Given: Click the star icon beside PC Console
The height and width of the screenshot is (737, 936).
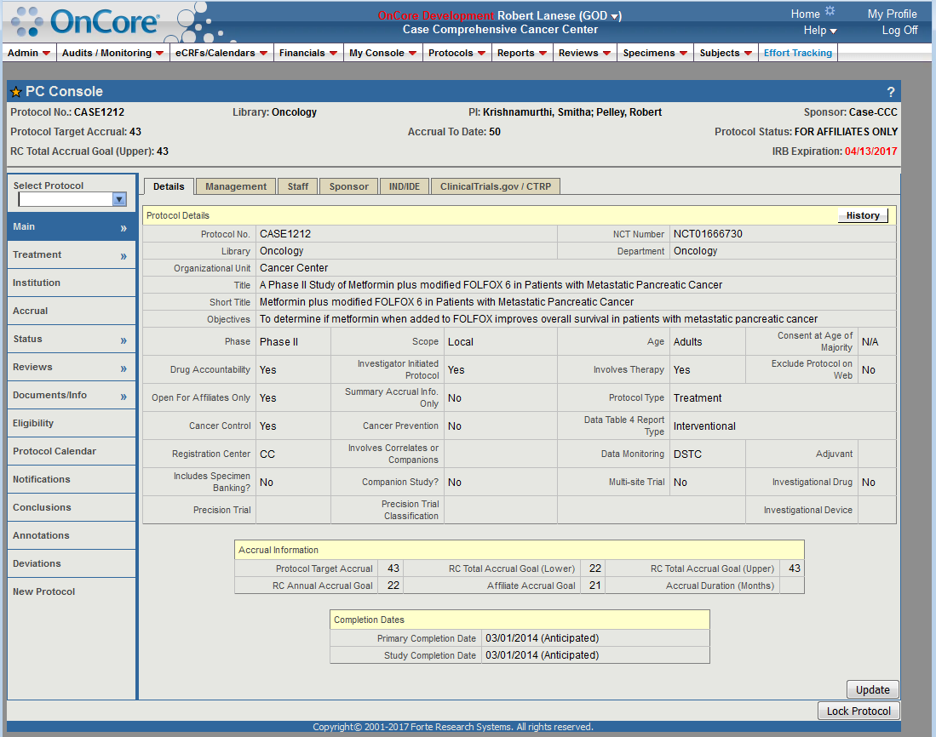Looking at the screenshot, I should pyautogui.click(x=15, y=91).
